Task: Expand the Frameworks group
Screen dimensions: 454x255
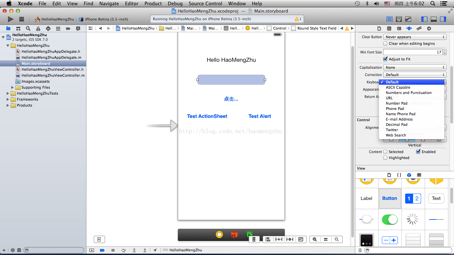Action: [8, 99]
